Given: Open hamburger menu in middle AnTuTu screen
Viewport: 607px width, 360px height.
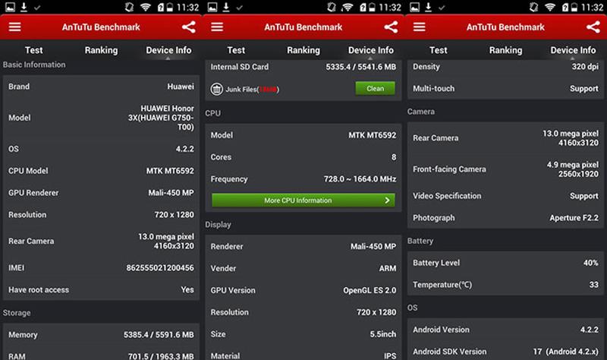Looking at the screenshot, I should 217,27.
